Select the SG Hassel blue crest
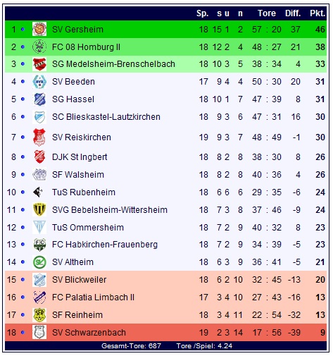 (x=39, y=99)
